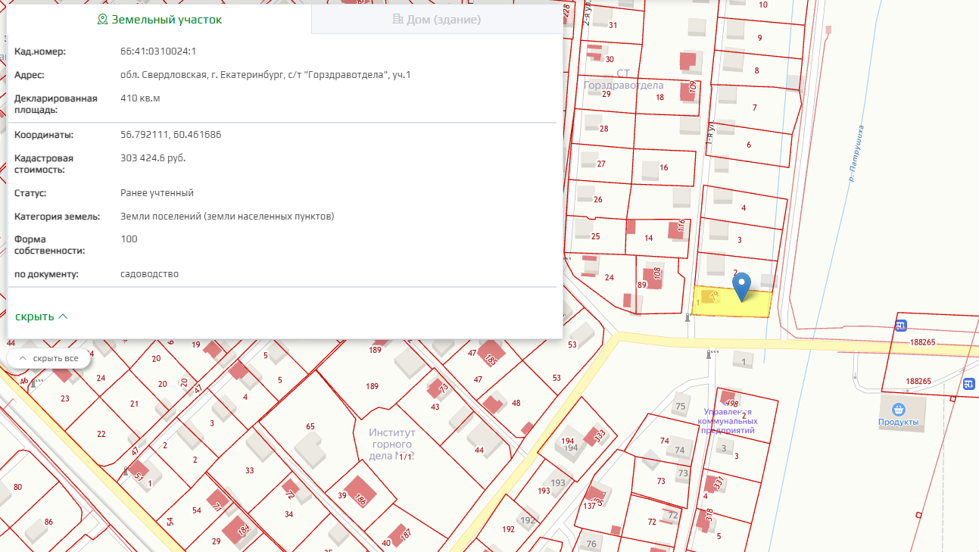Click the по документу: label
This screenshot has height=552, width=979.
click(46, 274)
